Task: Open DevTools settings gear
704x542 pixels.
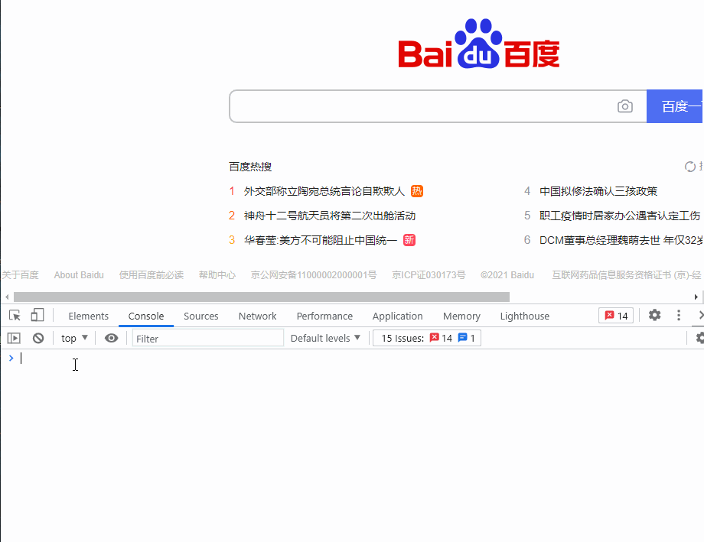Action: 654,316
